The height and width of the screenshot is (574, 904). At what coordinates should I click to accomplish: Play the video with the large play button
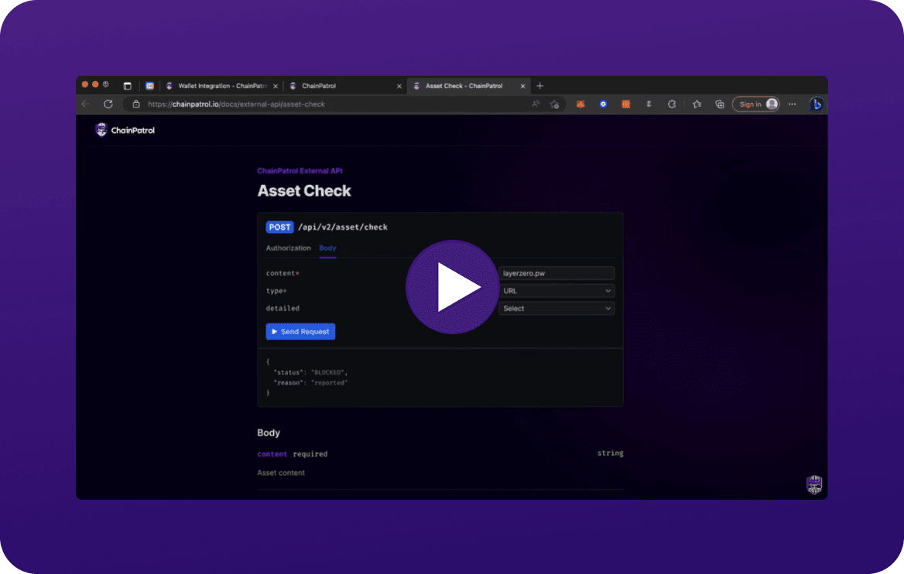pyautogui.click(x=452, y=286)
